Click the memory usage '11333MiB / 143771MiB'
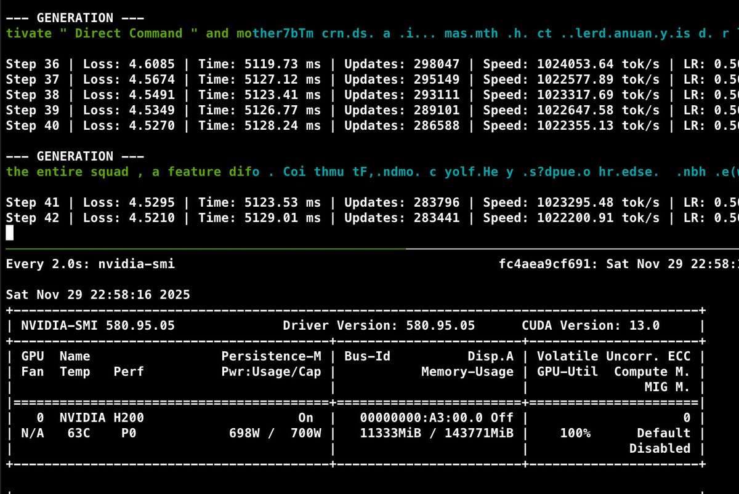Image resolution: width=739 pixels, height=494 pixels. coord(437,433)
